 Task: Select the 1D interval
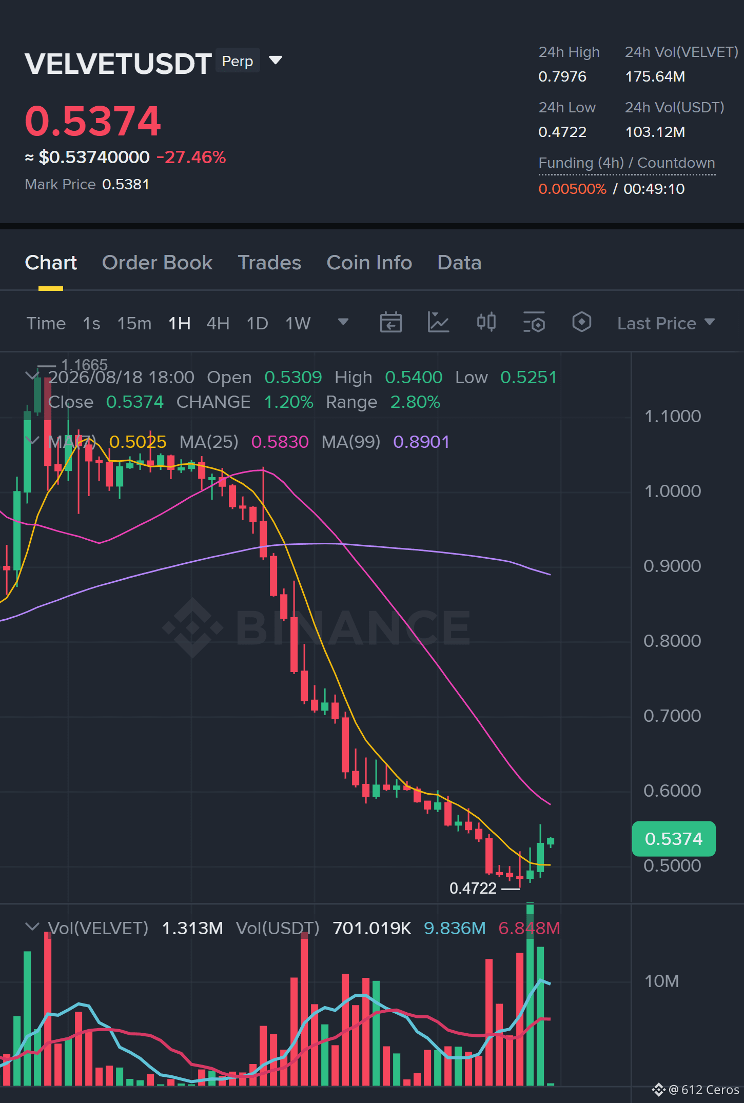coord(258,323)
